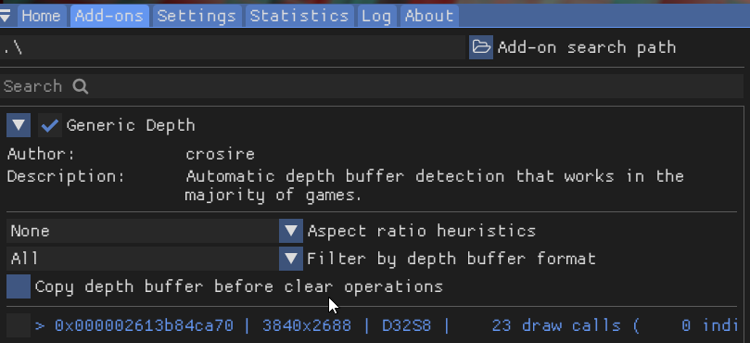Click the Search add-ons field
This screenshot has height=343, width=750.
coord(372,86)
